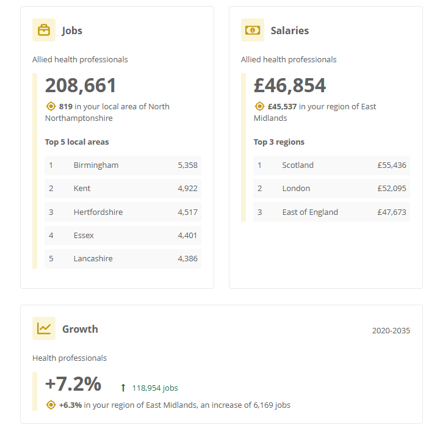Click the briefcase Jobs icon

tap(44, 30)
